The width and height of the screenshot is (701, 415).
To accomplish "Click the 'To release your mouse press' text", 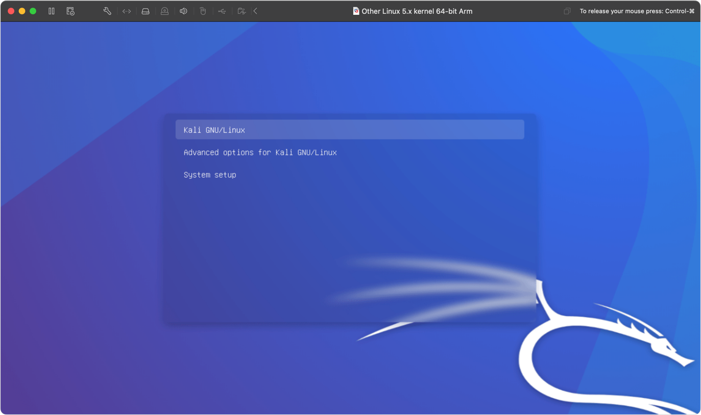I will click(x=637, y=11).
